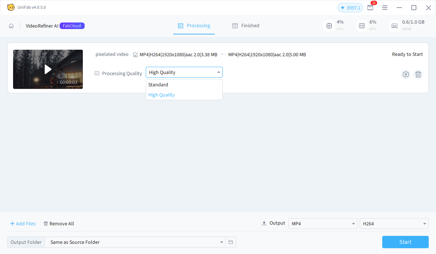Switch to the Processing tab

pos(194,26)
